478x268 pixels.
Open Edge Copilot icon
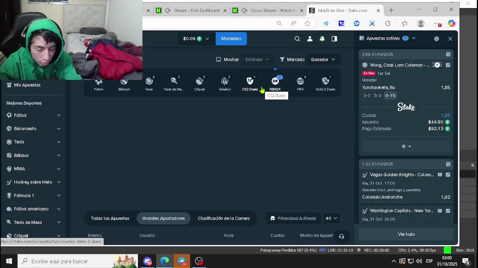(451, 23)
